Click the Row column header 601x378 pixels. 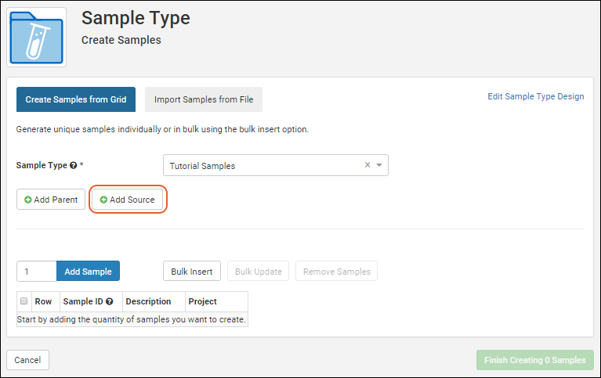[x=43, y=301]
